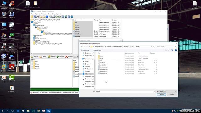Click the Добавить (Add) button
The height and width of the screenshot is (113, 201).
pos(61,57)
